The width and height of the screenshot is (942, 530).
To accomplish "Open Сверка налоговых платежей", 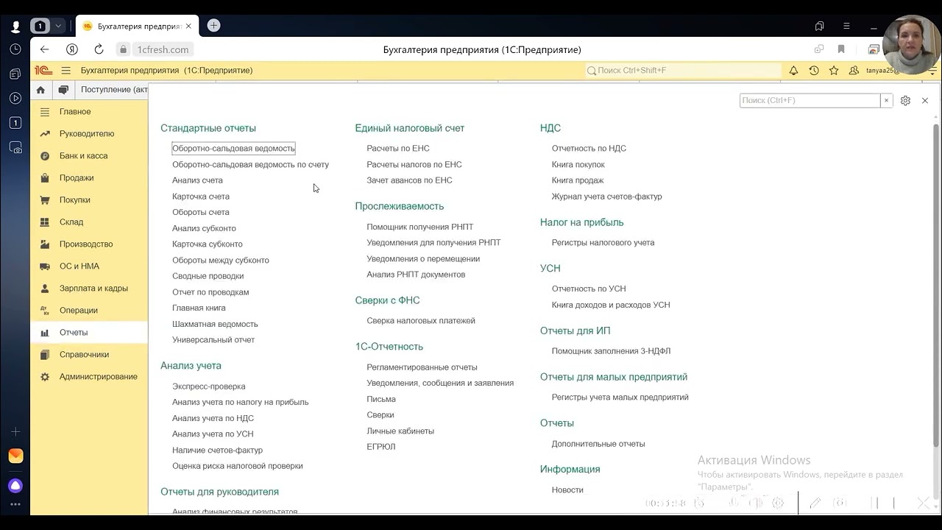I will [421, 321].
